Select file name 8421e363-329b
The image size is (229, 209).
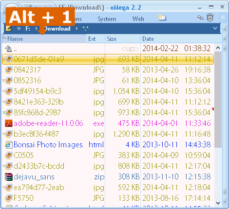38,102
